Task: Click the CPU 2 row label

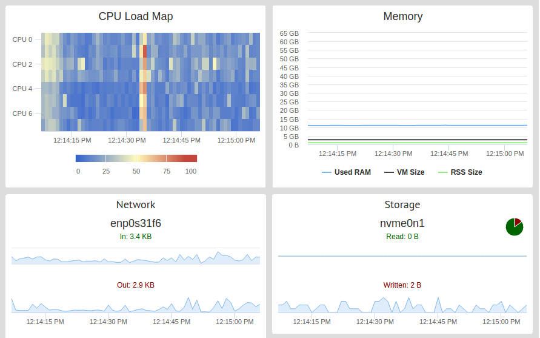Action: point(22,64)
